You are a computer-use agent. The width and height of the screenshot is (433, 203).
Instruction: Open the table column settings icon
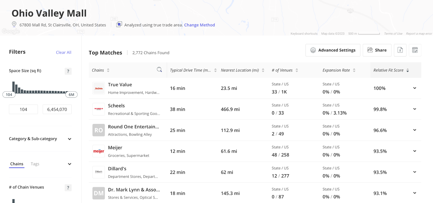[x=415, y=50]
